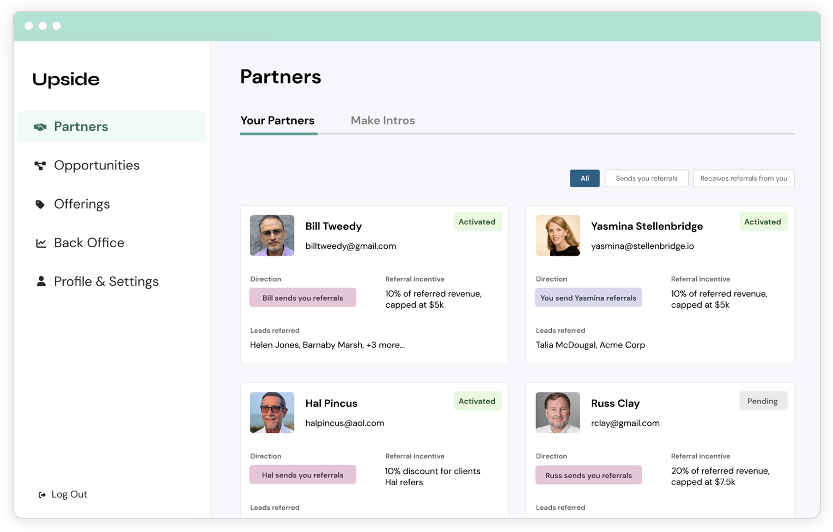
Task: Open Bill Tweedy's profile photo
Action: (x=272, y=235)
